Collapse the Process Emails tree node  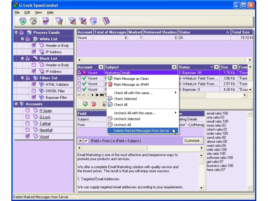click(x=16, y=32)
